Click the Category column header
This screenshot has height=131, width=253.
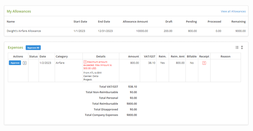click(x=61, y=56)
